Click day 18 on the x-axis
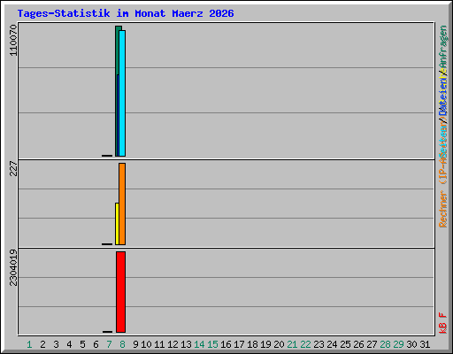Screen dimensions: 453x354 pos(252,344)
